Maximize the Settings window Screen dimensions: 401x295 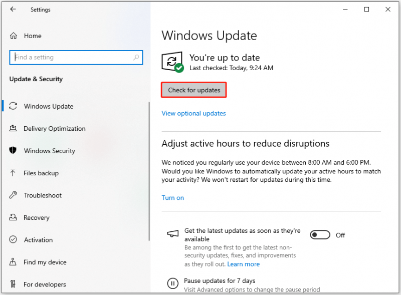click(366, 10)
